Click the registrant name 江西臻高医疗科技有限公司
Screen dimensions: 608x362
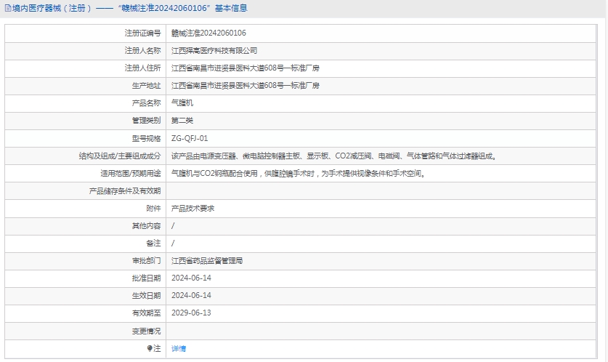click(x=214, y=51)
